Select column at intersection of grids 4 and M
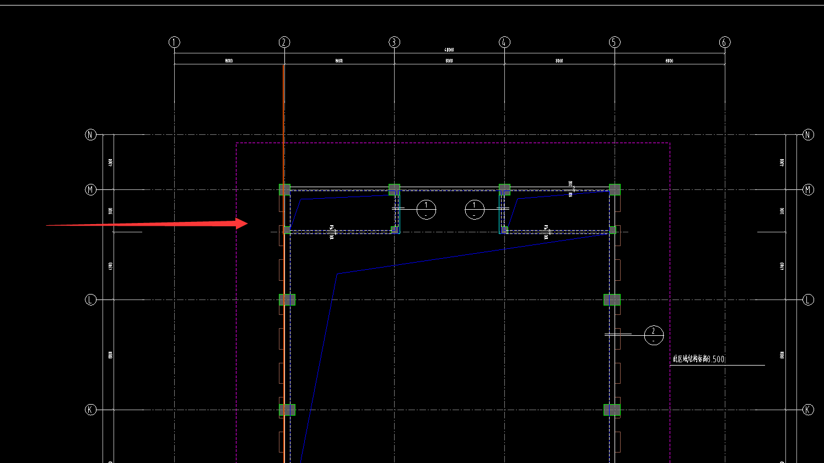The width and height of the screenshot is (824, 463). click(504, 189)
